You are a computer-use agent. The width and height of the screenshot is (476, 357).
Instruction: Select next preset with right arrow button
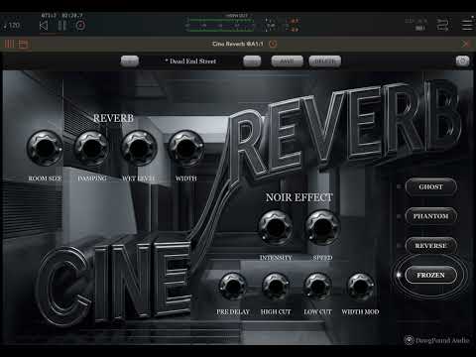click(x=252, y=61)
